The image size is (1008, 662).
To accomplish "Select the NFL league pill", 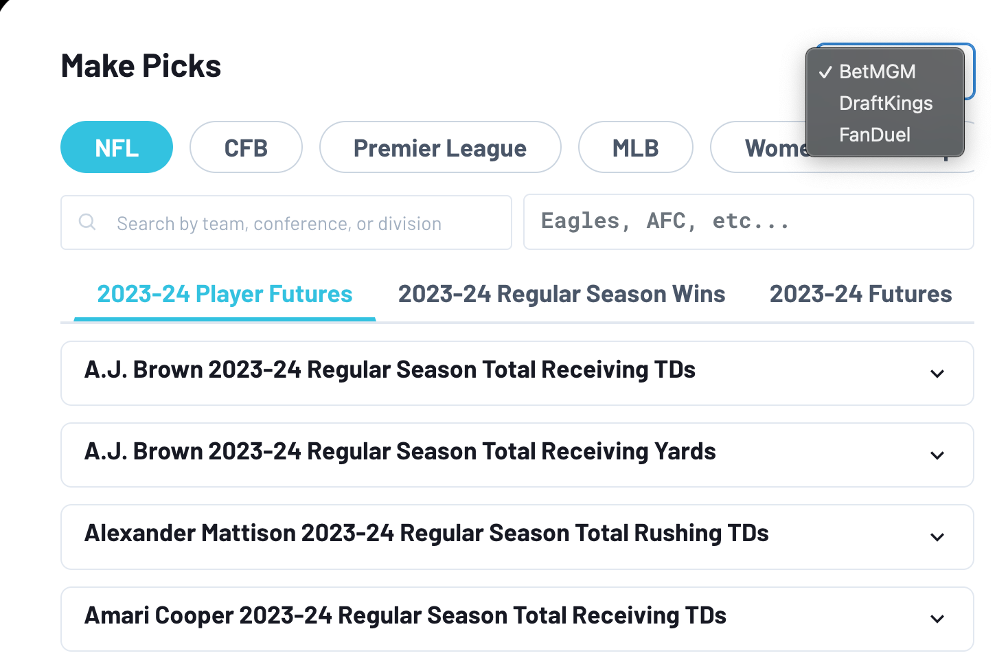I will point(117,148).
